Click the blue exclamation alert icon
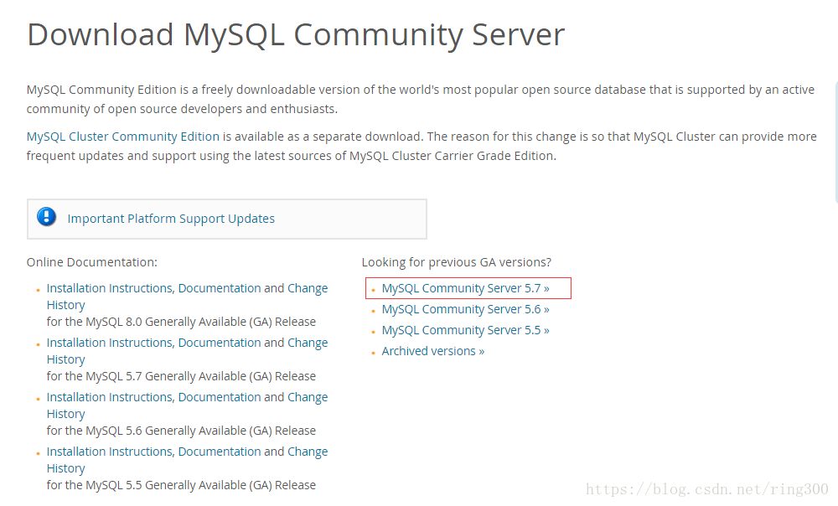The height and width of the screenshot is (506, 838). point(46,218)
